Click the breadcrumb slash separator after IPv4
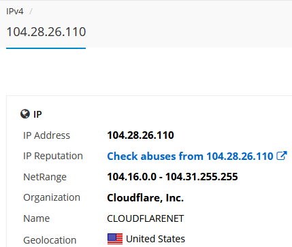Screen dimensions: 292x247 pos(31,12)
